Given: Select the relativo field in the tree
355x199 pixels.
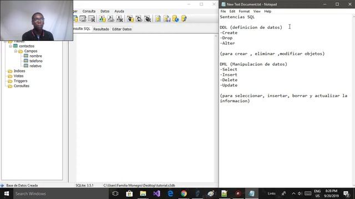Looking at the screenshot, I should tap(35, 66).
